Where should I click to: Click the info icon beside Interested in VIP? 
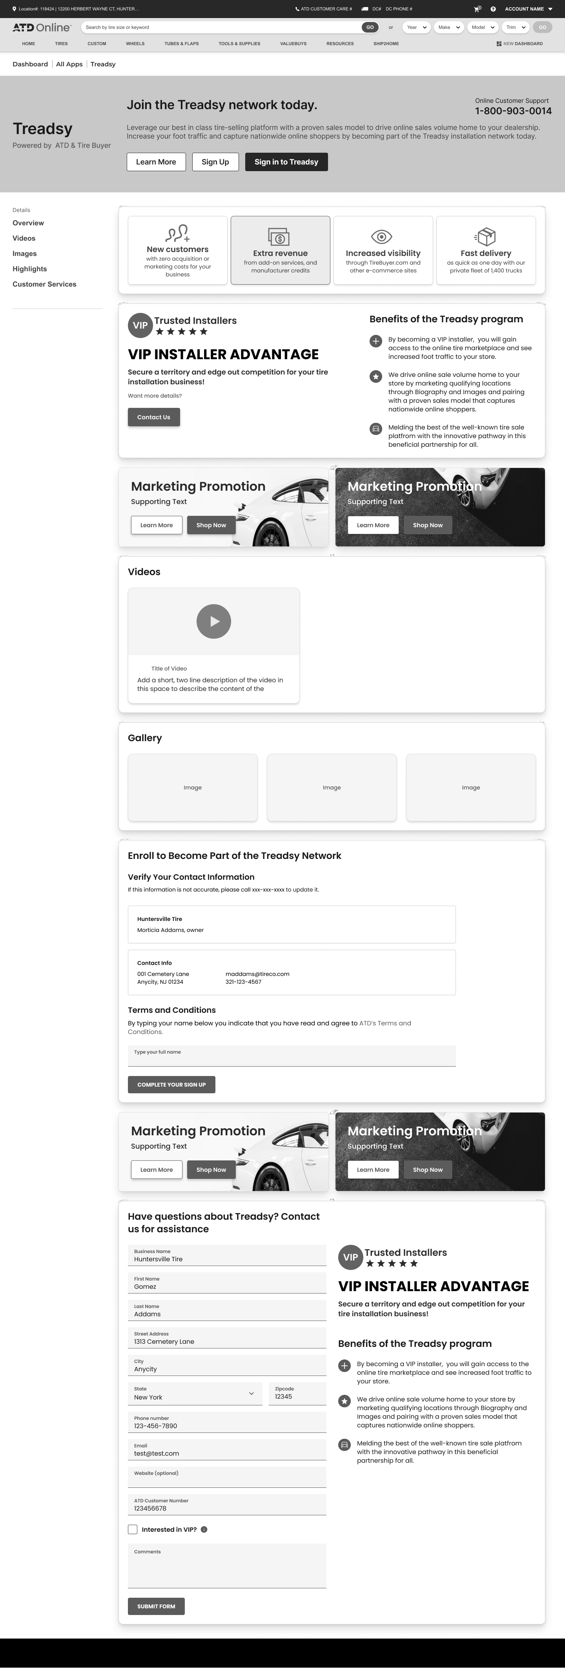click(x=204, y=1529)
